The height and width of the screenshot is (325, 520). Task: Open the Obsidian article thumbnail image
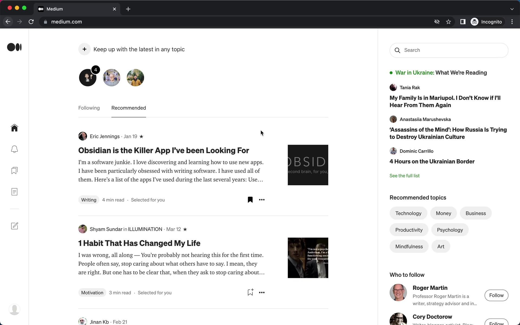point(308,165)
